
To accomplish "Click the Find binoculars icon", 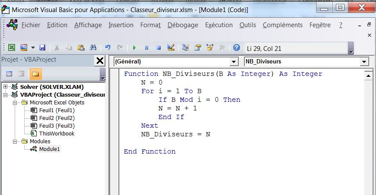I will tap(93, 48).
